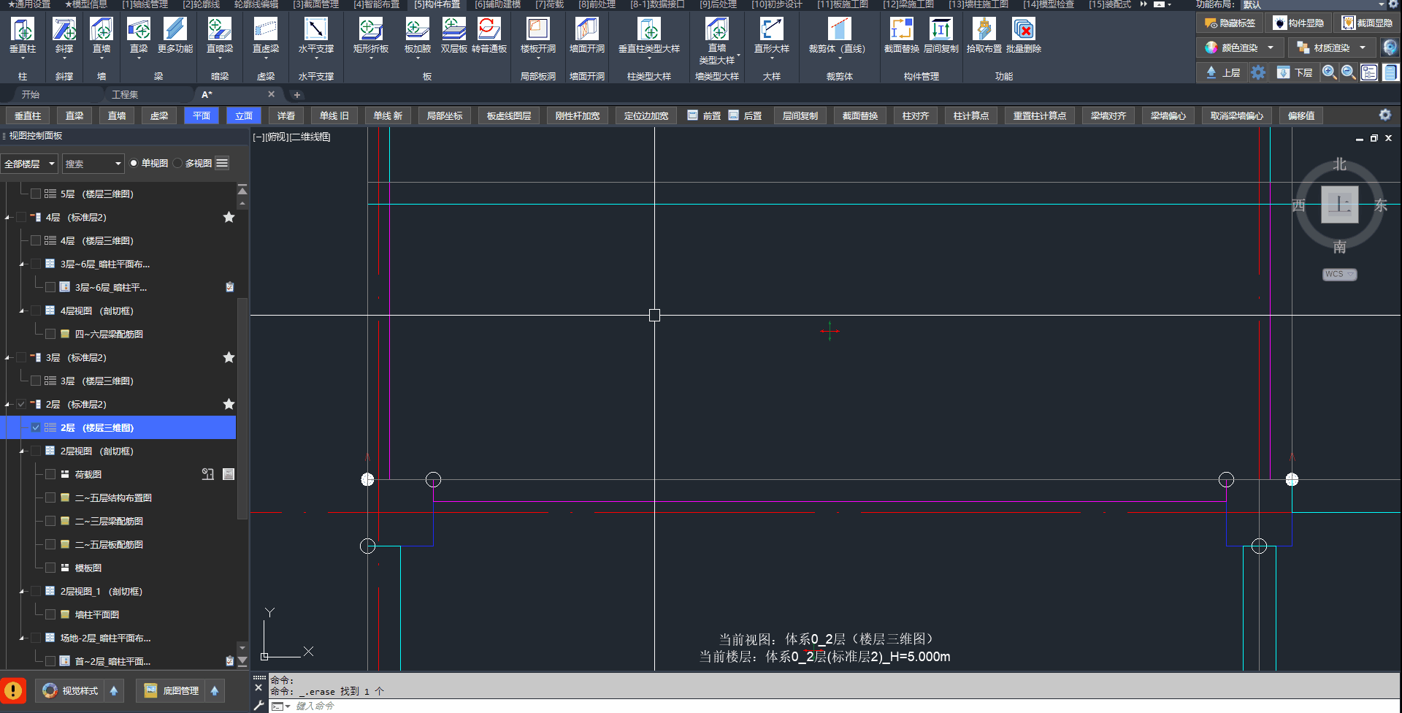Screen dimensions: 1402x713
Task: Click the 层间复制 inter-floor copy icon
Action: click(941, 30)
